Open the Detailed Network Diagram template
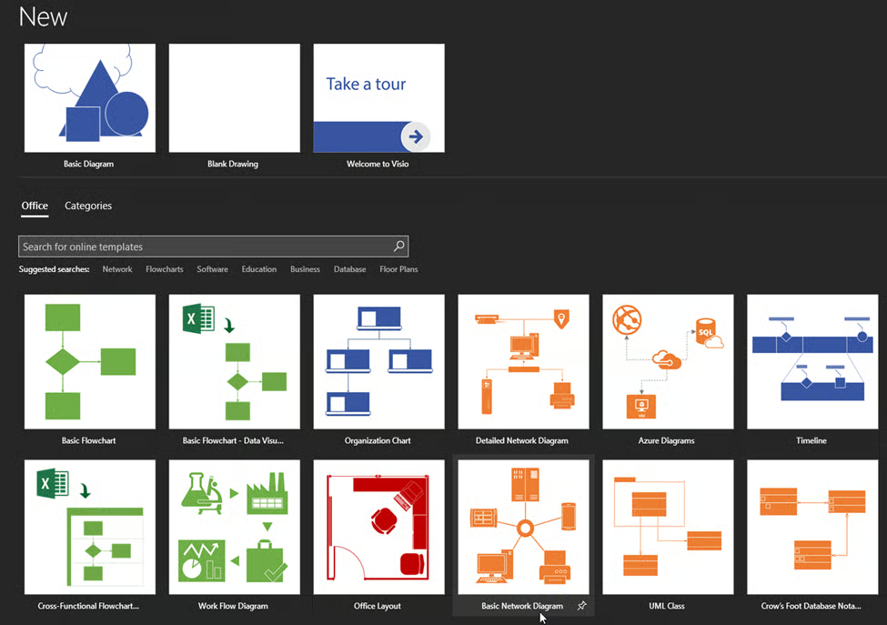This screenshot has width=887, height=625. pos(523,361)
